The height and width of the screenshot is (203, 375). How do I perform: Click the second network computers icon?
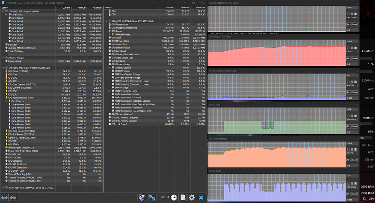click(152, 197)
